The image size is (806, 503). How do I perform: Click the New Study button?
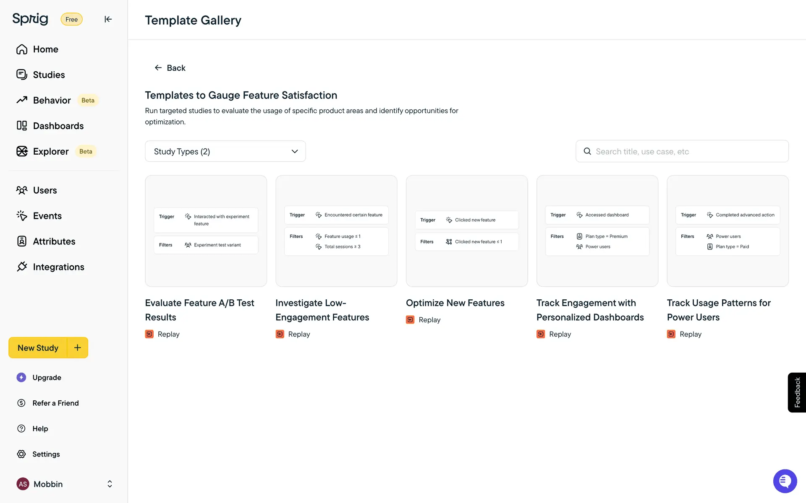pyautogui.click(x=38, y=348)
